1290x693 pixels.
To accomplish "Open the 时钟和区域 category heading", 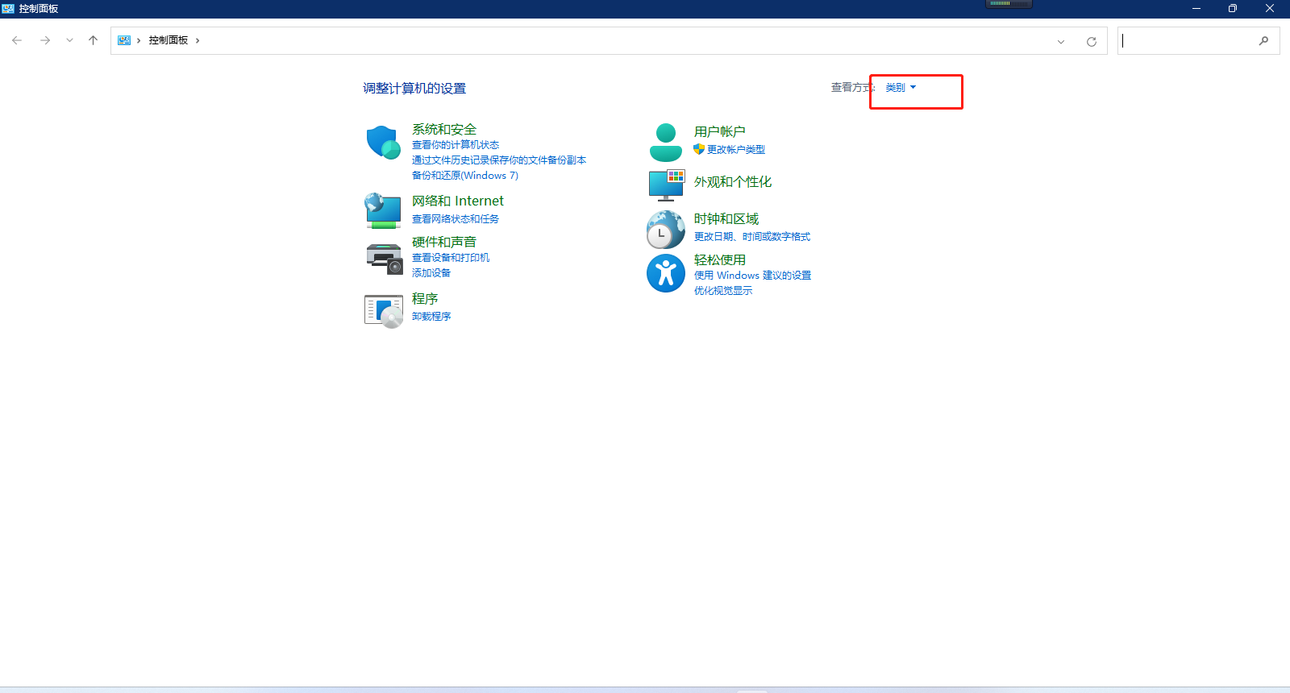I will pos(726,219).
